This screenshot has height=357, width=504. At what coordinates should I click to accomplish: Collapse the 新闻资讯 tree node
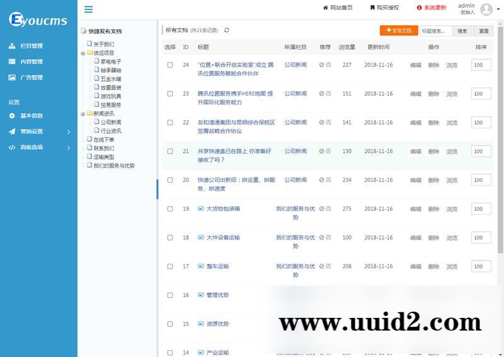click(x=83, y=114)
